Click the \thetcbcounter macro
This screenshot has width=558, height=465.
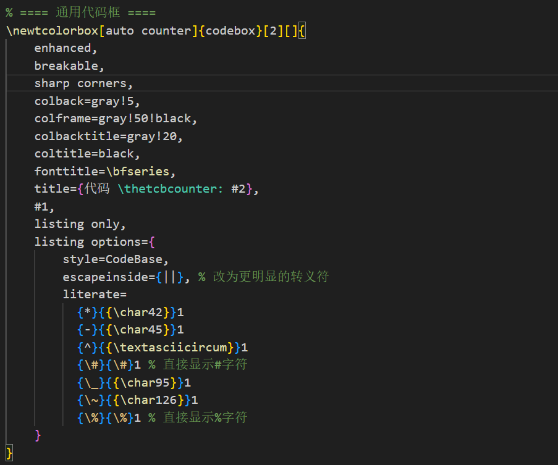(x=171, y=189)
